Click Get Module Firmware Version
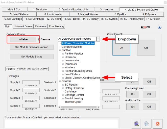Image resolution: width=167 pixels, height=129 pixels. point(32,47)
